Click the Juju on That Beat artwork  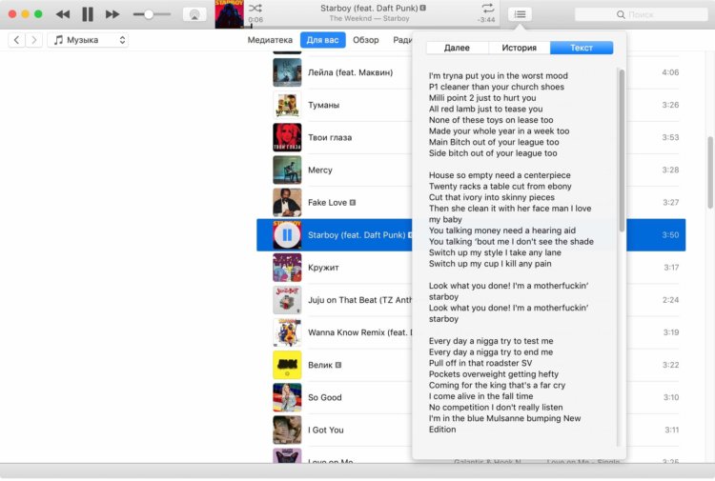287,300
